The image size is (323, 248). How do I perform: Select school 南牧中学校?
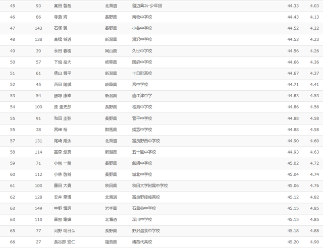point(142,17)
